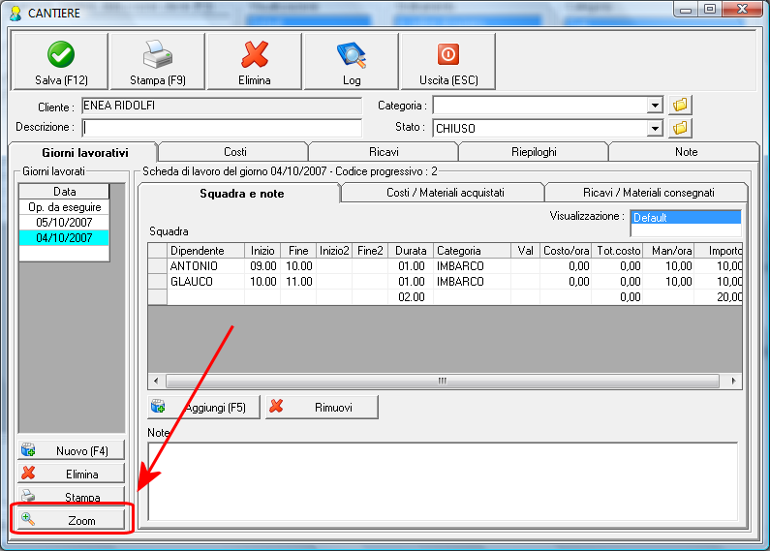The height and width of the screenshot is (551, 770).
Task: Switch to the Riepiloghi tab
Action: pyautogui.click(x=534, y=152)
